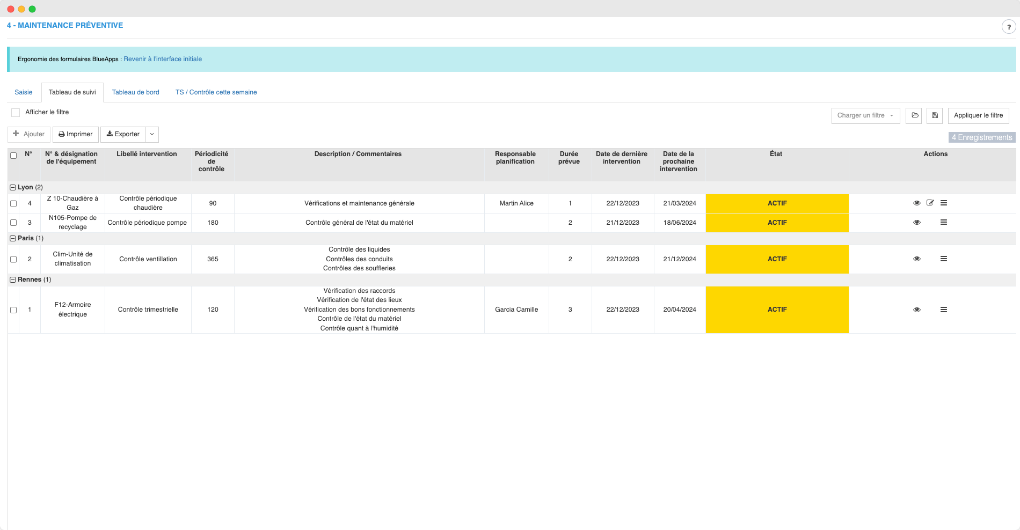This screenshot has width=1020, height=530.
Task: Open TS / Contrôle cette semaine tab
Action: tap(216, 92)
